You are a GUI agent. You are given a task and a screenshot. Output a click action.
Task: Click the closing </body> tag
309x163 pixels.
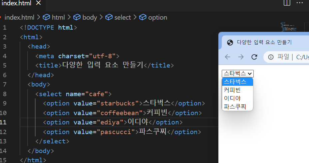41,151
